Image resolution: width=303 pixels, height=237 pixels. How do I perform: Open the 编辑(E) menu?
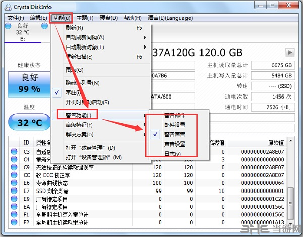pyautogui.click(x=38, y=18)
